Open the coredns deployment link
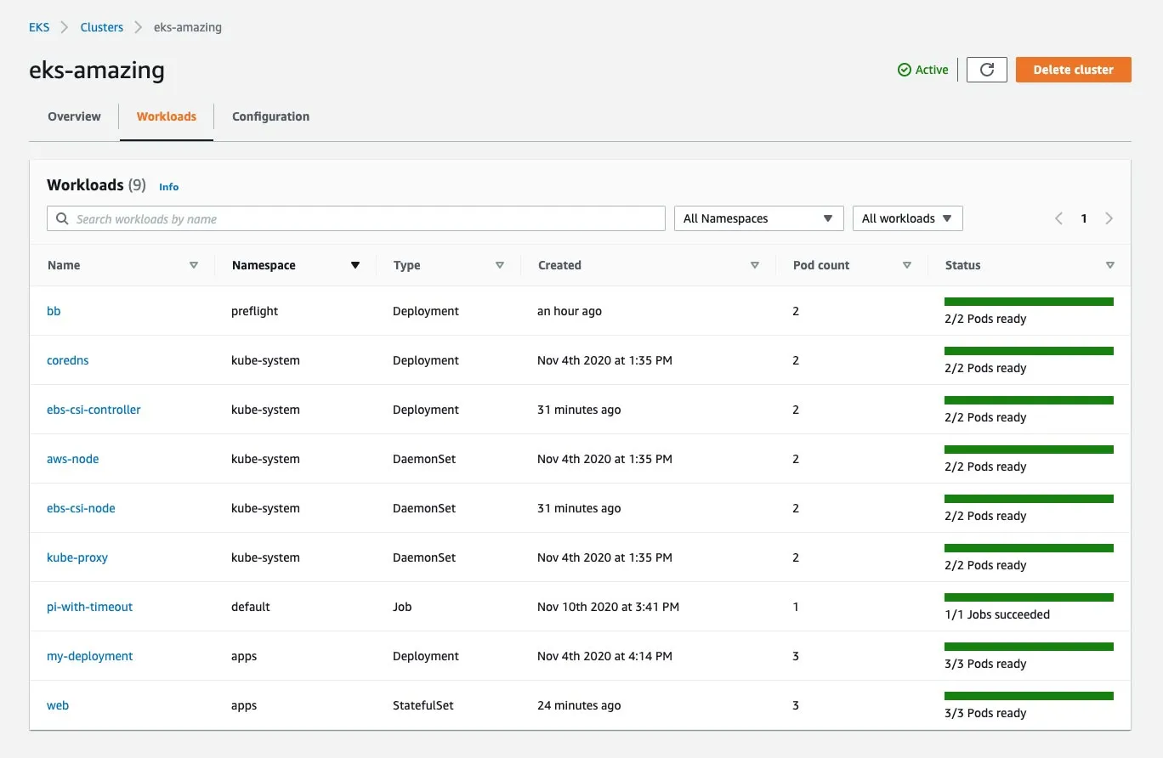1163x758 pixels. coord(67,360)
